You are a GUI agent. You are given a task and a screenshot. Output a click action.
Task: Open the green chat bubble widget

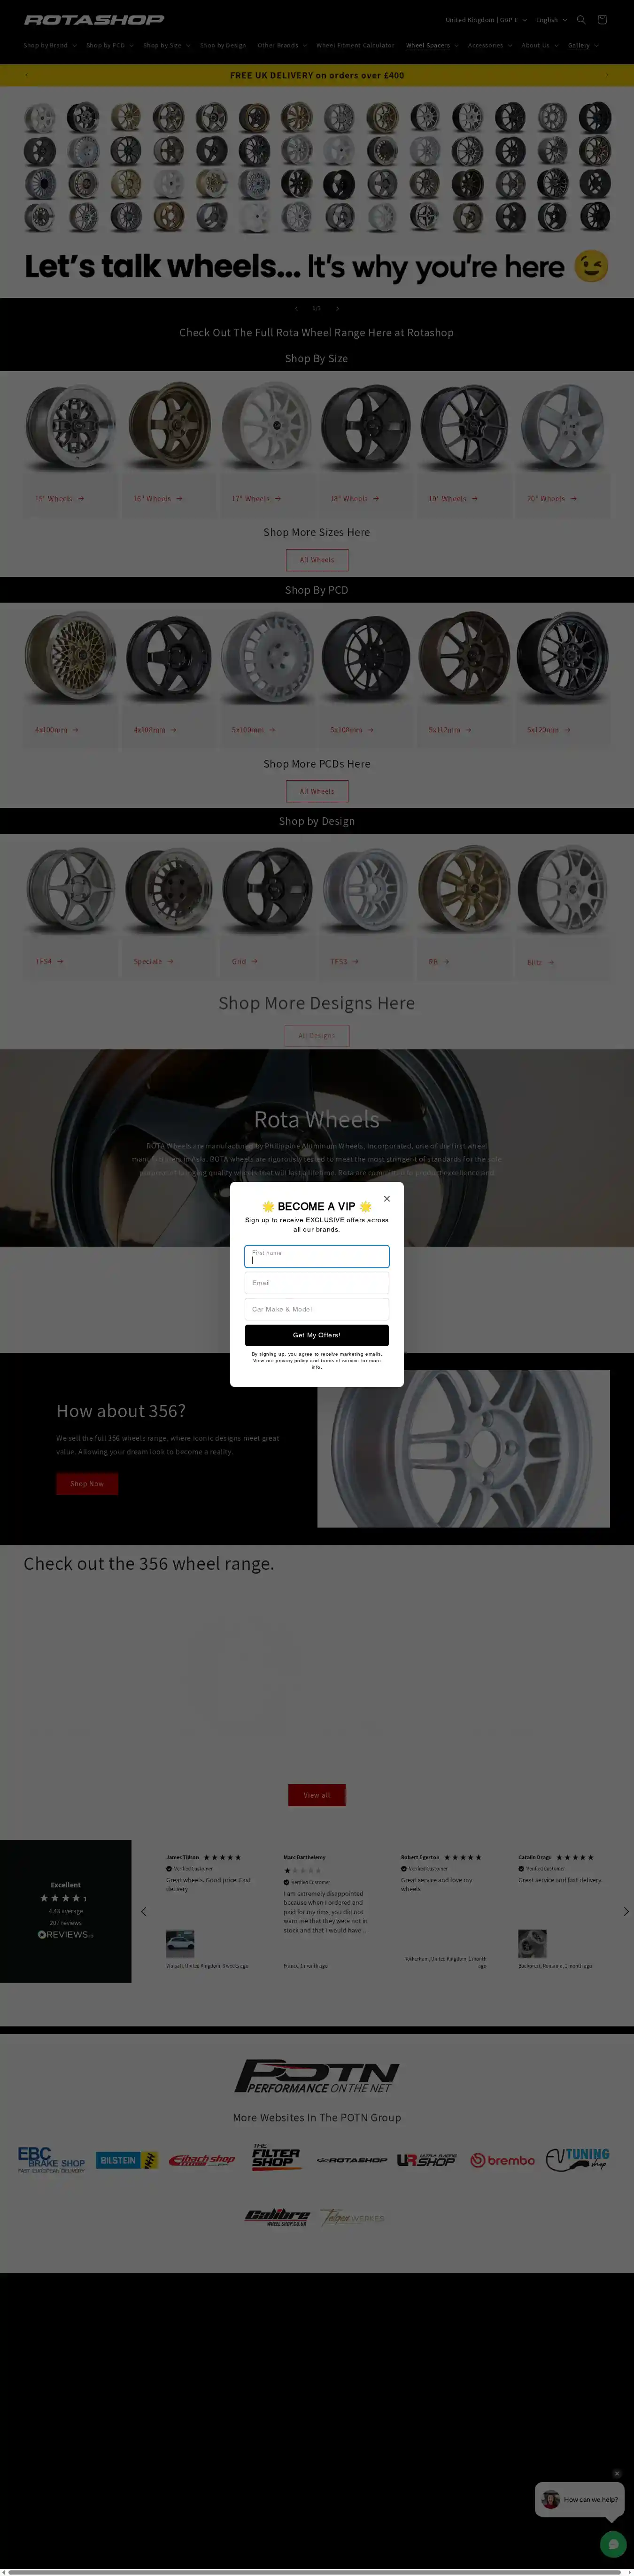pyautogui.click(x=613, y=2544)
